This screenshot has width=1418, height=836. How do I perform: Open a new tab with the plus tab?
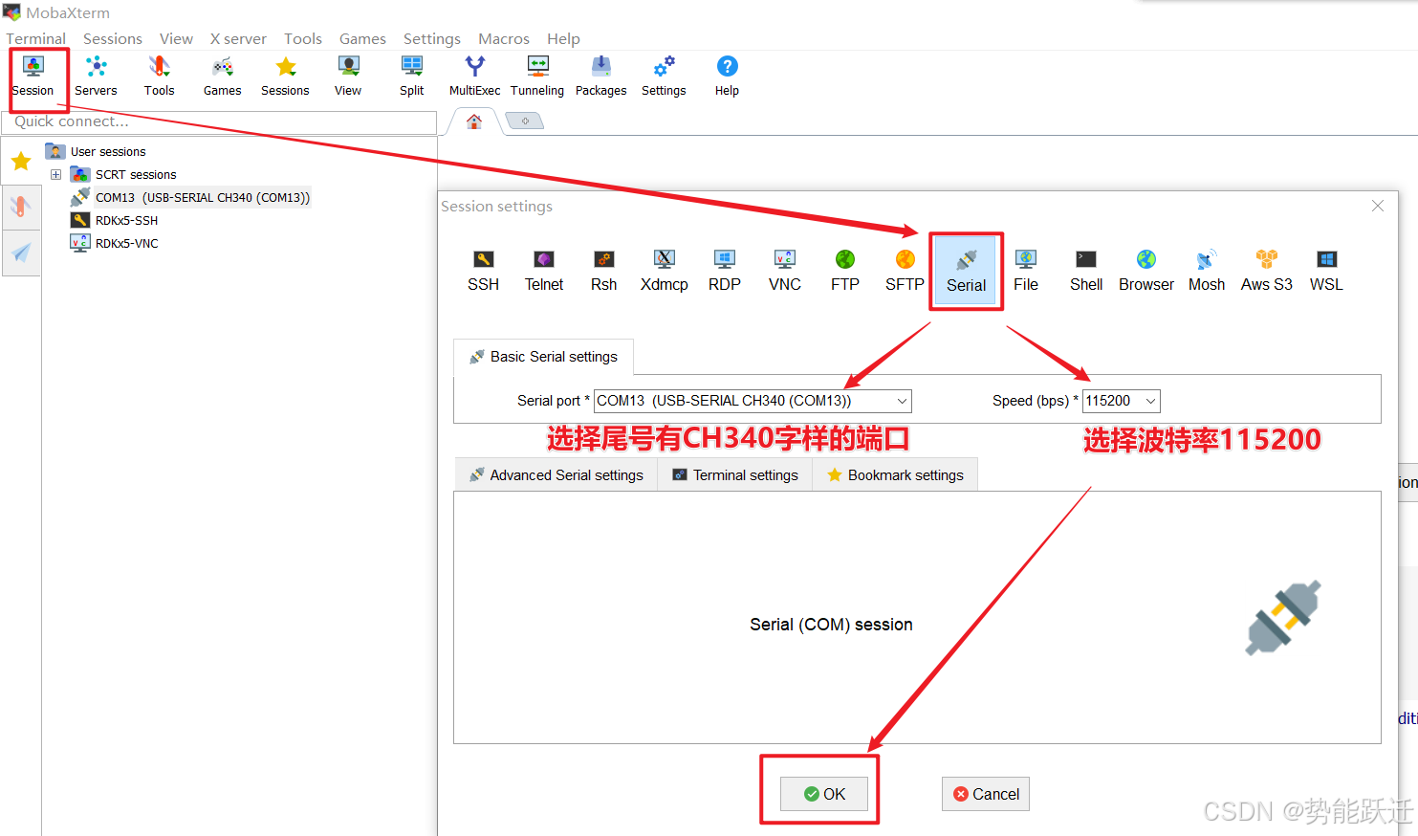[525, 121]
